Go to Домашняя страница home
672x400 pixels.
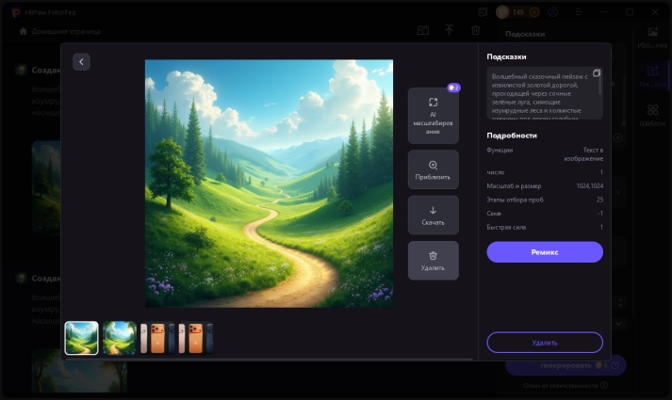coord(59,31)
